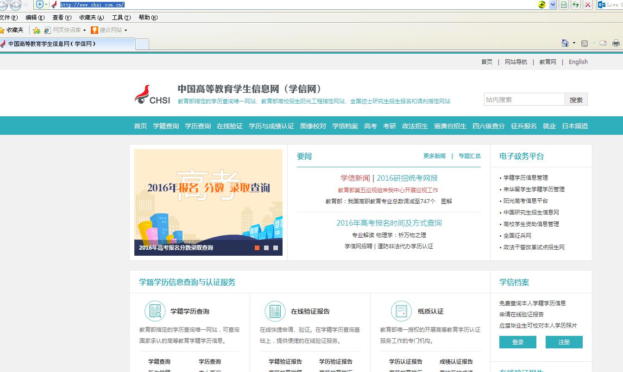This screenshot has width=623, height=372.
Task: Open the 专题汇总 link
Action: (470, 156)
